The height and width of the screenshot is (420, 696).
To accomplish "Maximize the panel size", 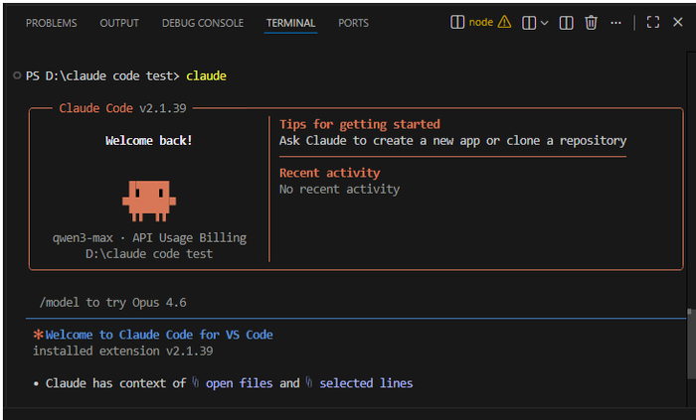I will [653, 22].
